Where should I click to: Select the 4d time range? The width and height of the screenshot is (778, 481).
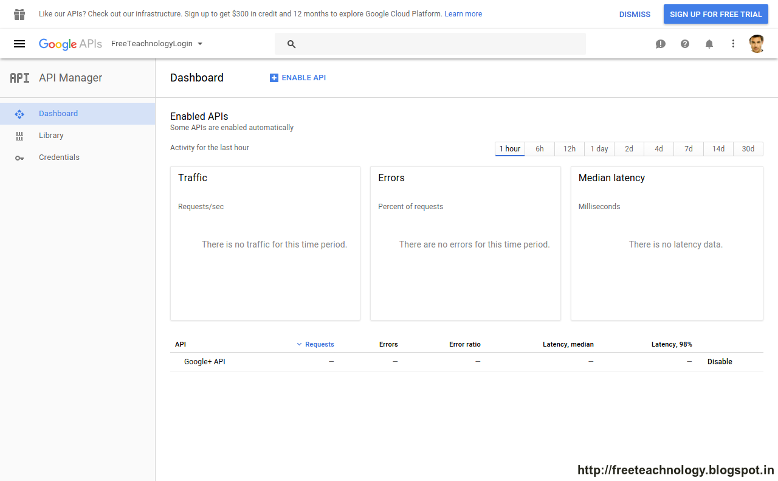click(659, 149)
